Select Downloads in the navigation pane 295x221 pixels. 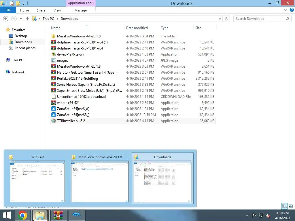(x=23, y=42)
